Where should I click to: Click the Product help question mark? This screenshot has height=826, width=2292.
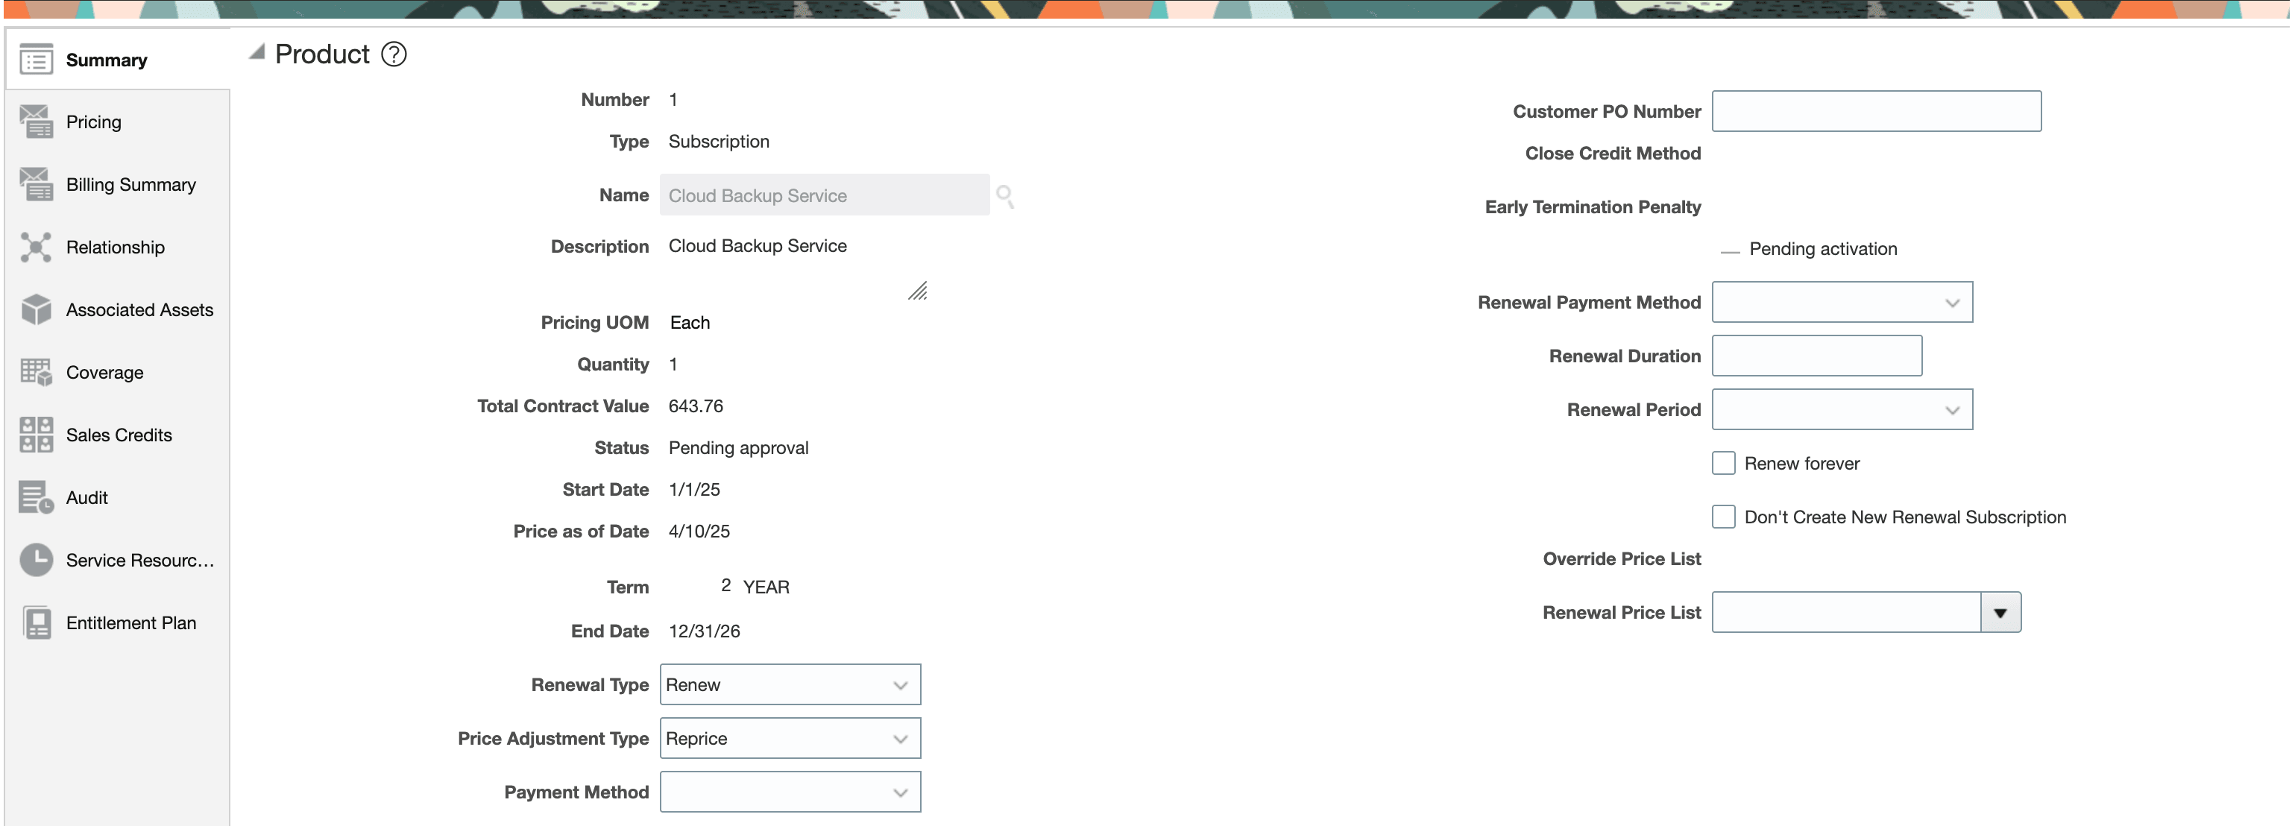395,54
